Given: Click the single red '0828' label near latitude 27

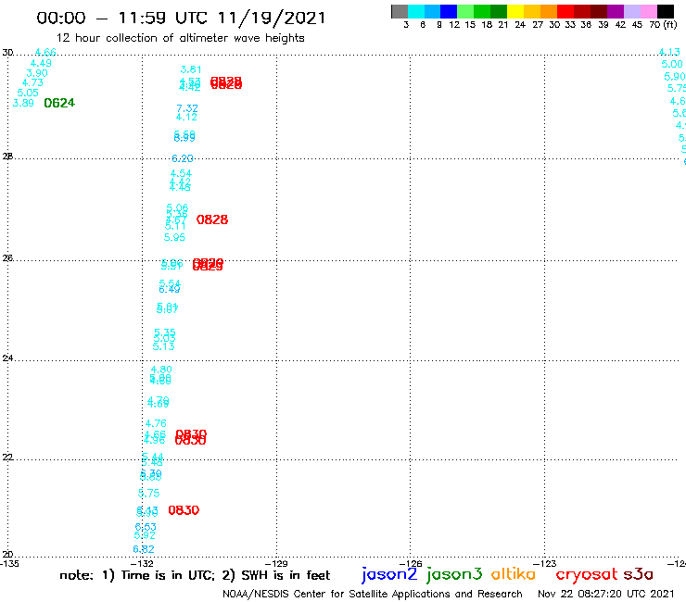Looking at the screenshot, I should click(212, 219).
